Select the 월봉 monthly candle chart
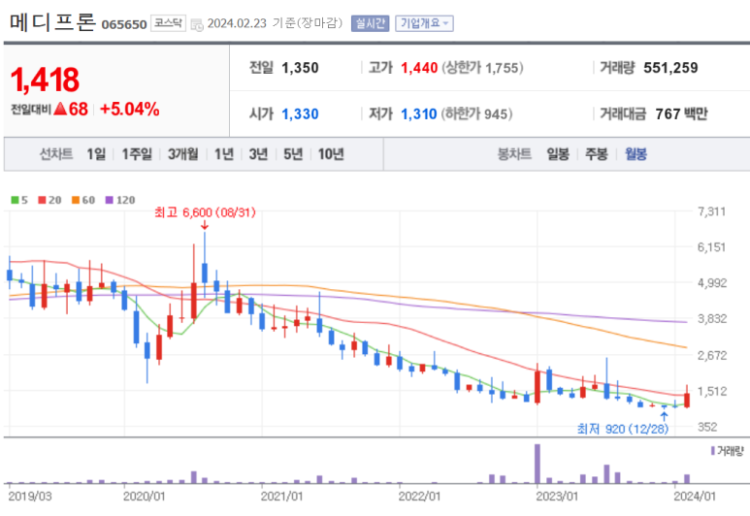 pos(636,154)
